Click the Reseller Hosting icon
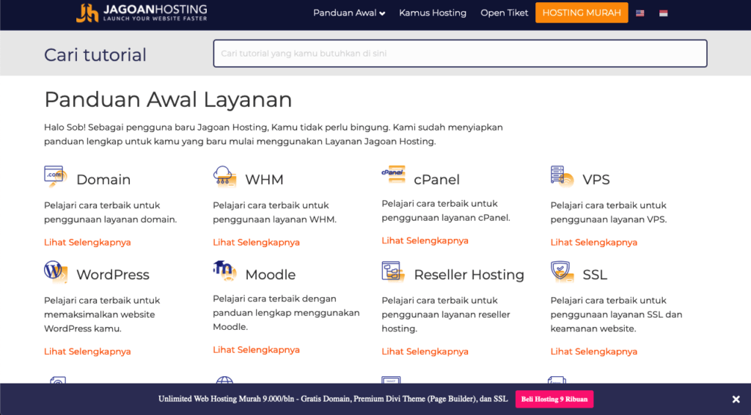The width and height of the screenshot is (751, 415). coord(393,272)
